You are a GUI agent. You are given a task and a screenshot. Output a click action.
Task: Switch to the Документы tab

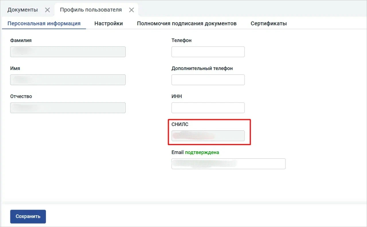[23, 10]
